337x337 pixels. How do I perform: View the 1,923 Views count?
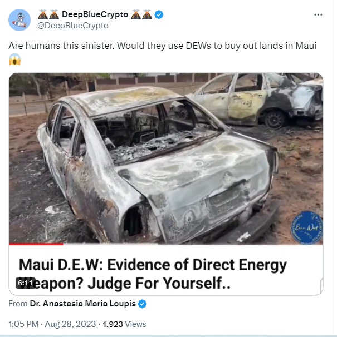(124, 324)
